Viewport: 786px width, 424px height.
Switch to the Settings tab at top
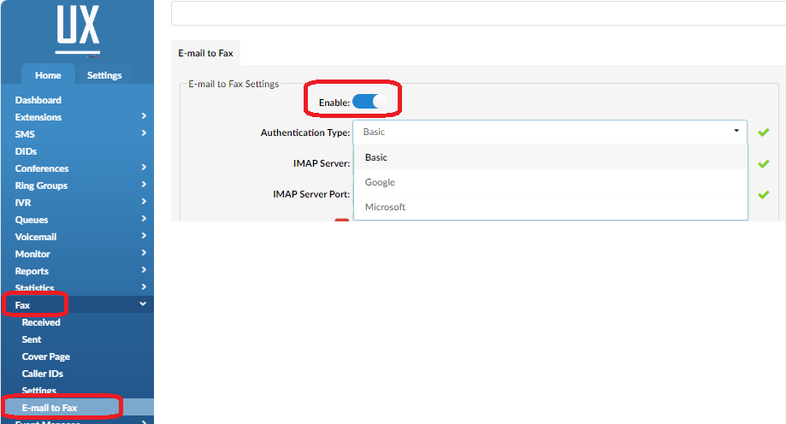(104, 75)
